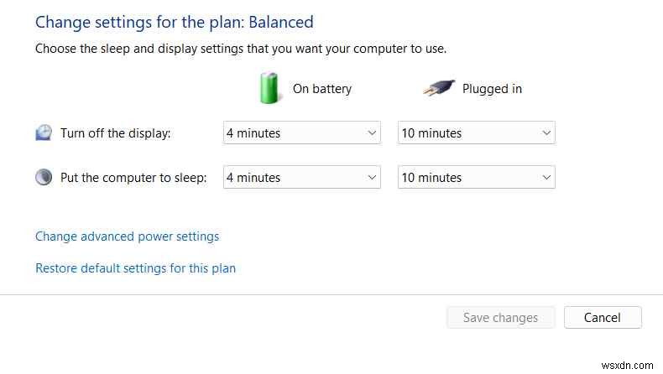Open the plugged-in sleep timeout dropdown
Image resolution: width=663 pixels, height=374 pixels.
click(x=476, y=177)
